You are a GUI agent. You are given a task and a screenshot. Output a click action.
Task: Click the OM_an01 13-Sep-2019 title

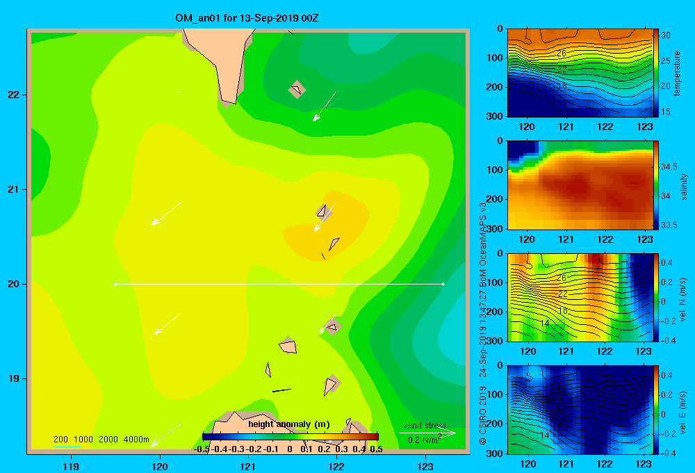pyautogui.click(x=247, y=18)
